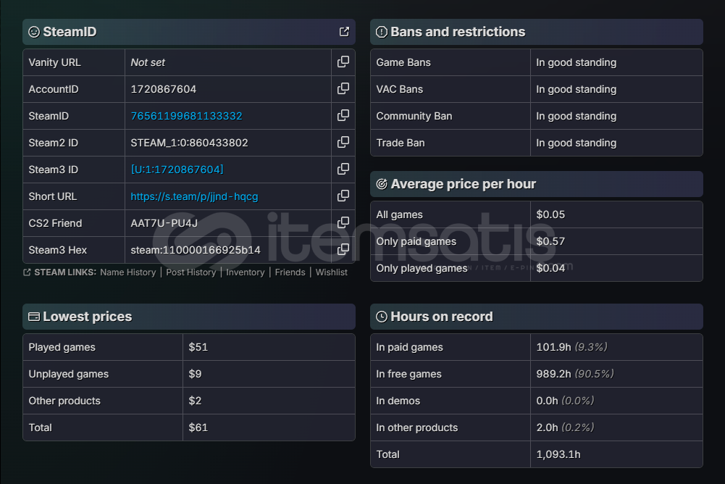This screenshot has width=725, height=484.
Task: Copy the Vanity URL value
Action: coord(343,62)
